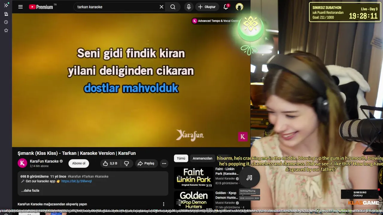Open the bit.ly karaoke app link

click(76, 181)
